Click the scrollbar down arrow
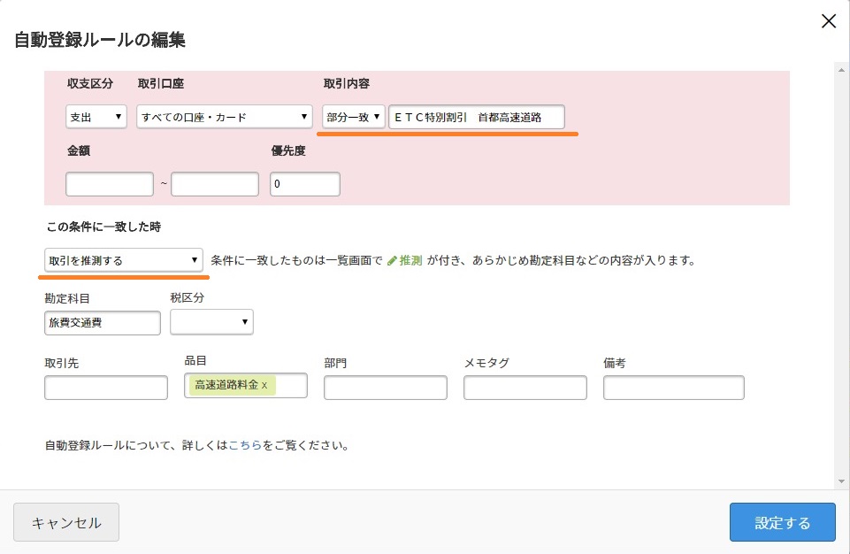This screenshot has width=850, height=554. coord(841,481)
